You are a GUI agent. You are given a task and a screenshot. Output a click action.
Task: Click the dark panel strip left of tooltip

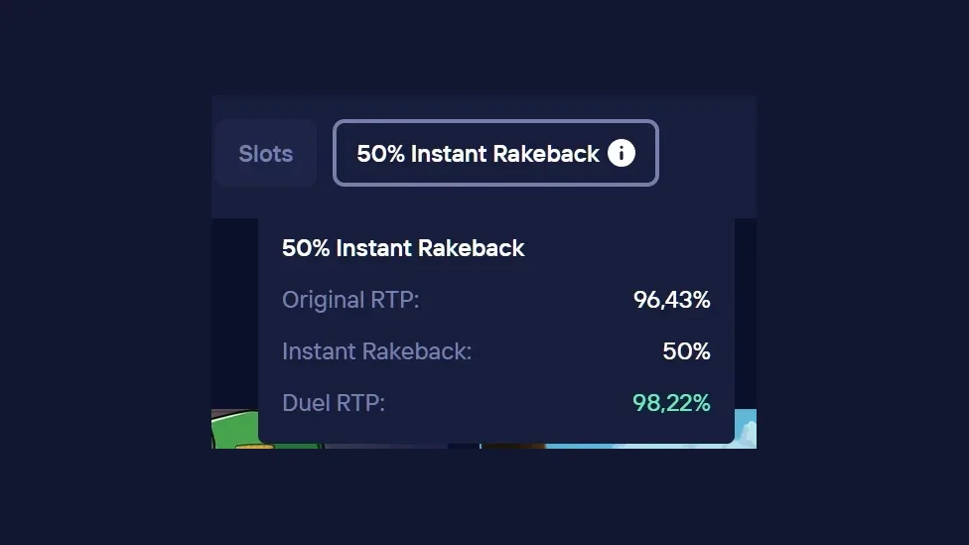click(x=235, y=314)
